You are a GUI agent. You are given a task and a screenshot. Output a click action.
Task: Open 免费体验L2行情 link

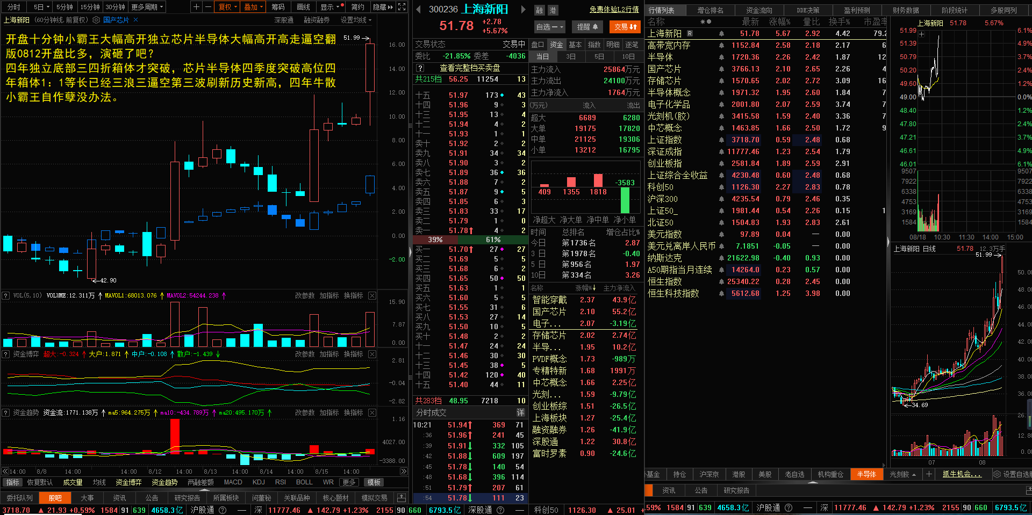614,10
